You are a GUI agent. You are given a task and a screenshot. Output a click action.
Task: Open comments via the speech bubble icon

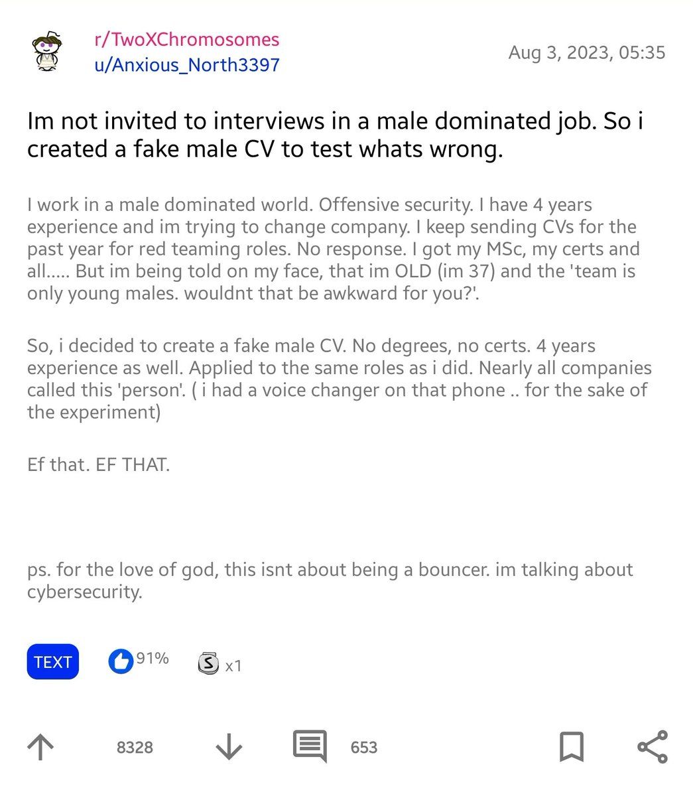point(310,747)
